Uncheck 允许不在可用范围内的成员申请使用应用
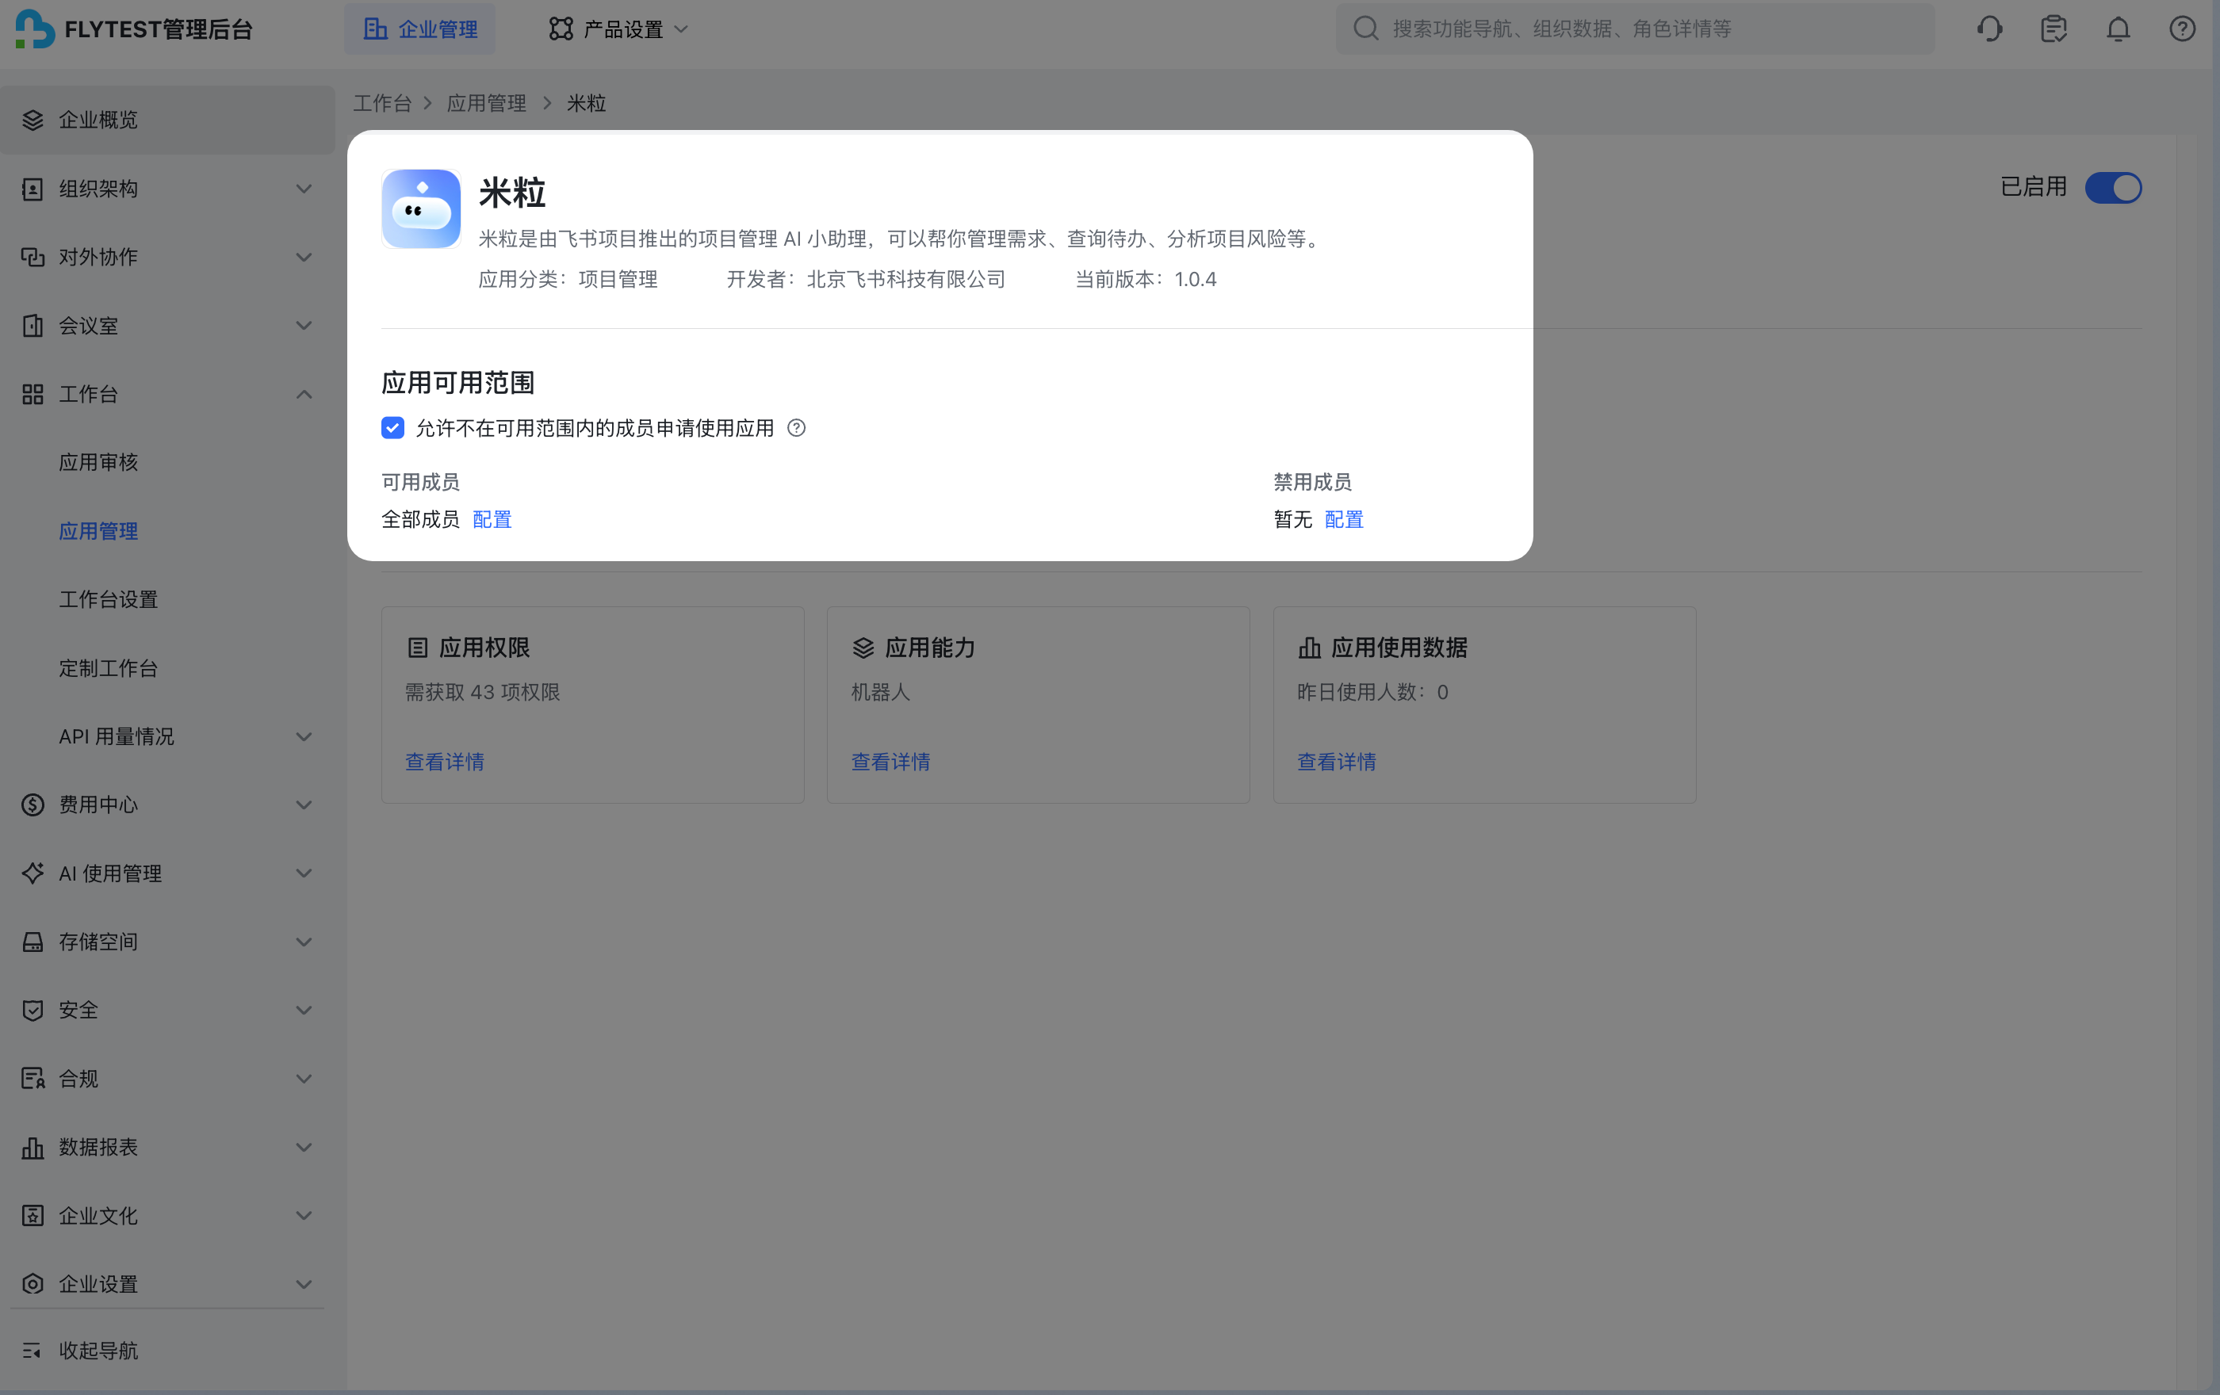This screenshot has width=2220, height=1395. click(392, 427)
